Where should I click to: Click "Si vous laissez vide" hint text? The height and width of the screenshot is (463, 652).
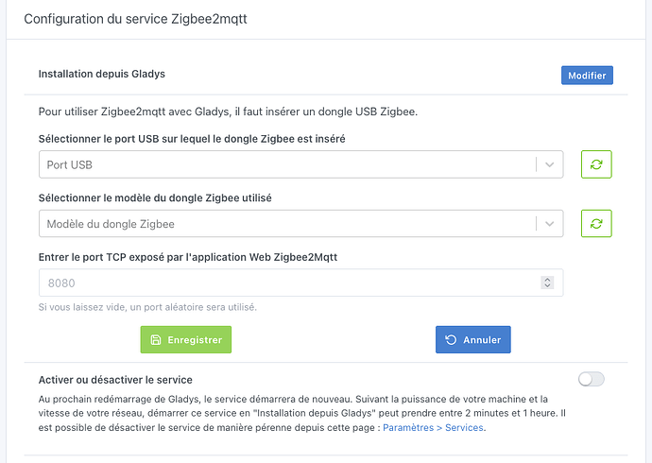pyautogui.click(x=147, y=307)
